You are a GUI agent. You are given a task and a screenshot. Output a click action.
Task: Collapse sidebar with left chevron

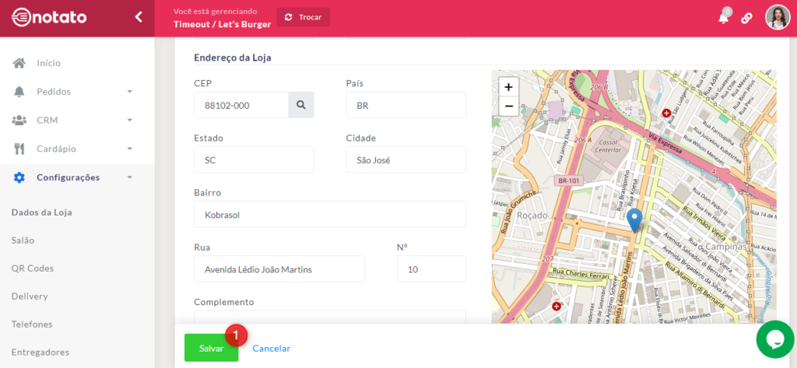tap(139, 17)
